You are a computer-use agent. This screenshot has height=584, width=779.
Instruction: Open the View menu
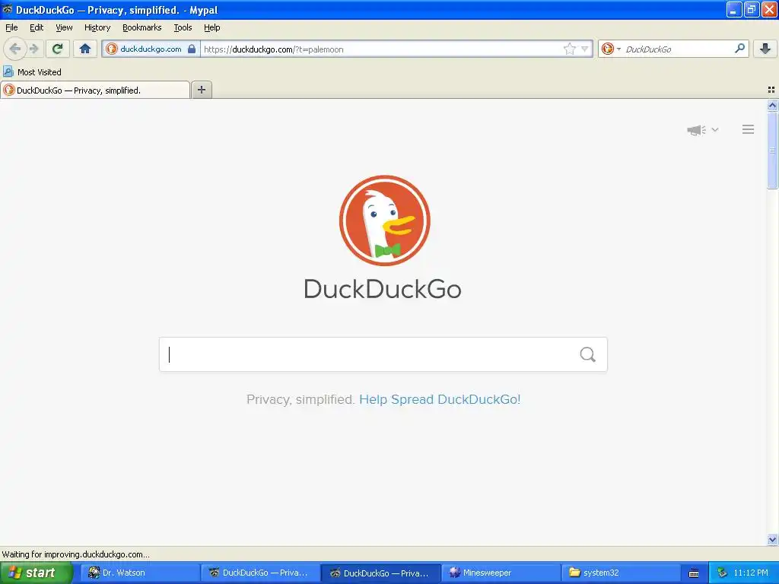64,27
